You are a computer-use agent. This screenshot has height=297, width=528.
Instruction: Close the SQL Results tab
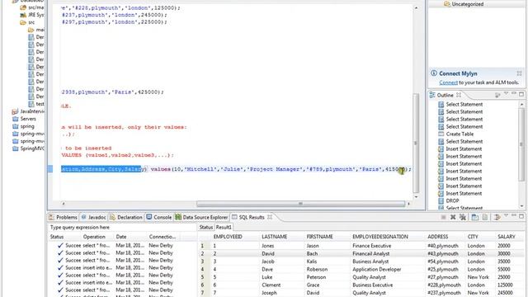(x=270, y=217)
